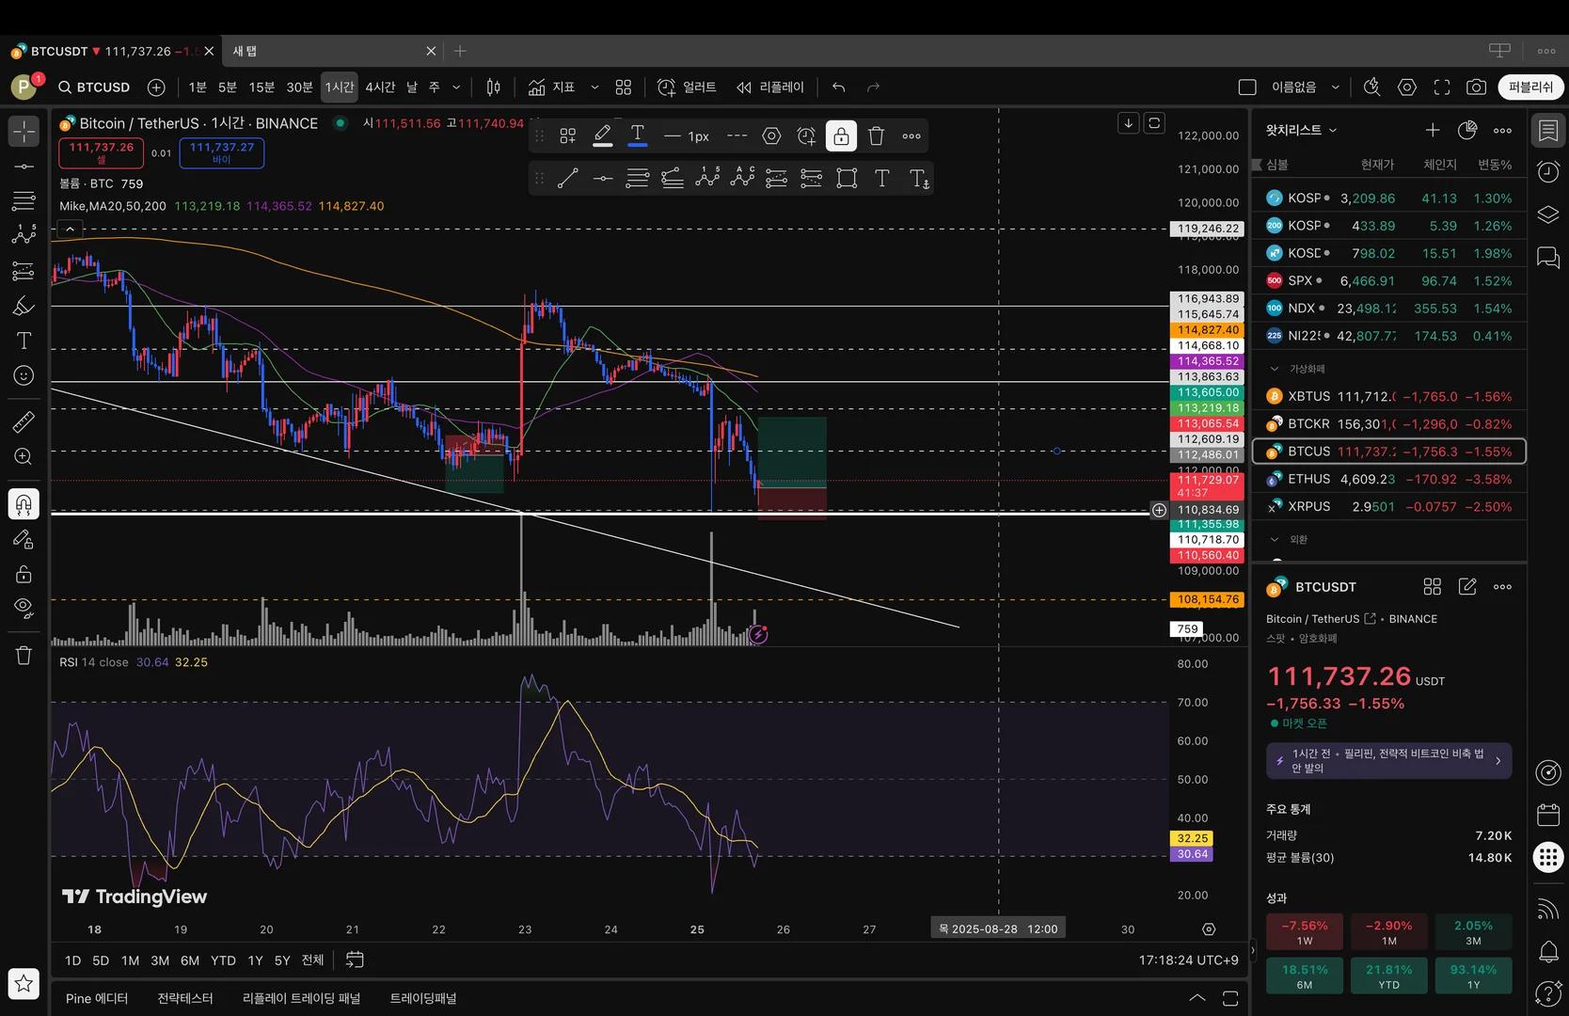Open the indicators dropdown arrow
This screenshot has width=1569, height=1016.
pos(594,87)
